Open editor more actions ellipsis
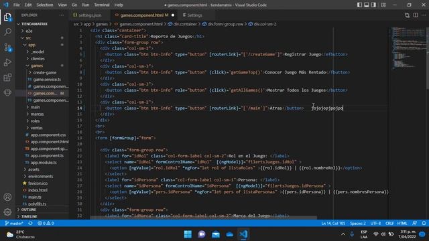 click(424, 15)
